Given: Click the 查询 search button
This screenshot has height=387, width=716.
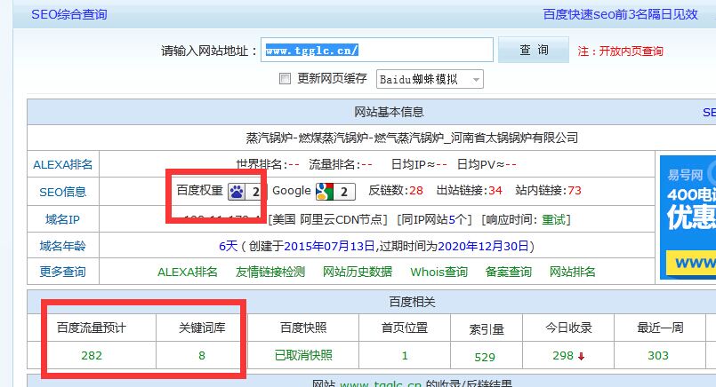Looking at the screenshot, I should (534, 51).
